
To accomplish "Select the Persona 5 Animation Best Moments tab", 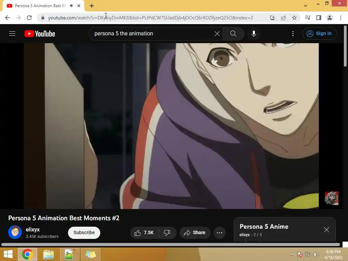I will coord(40,6).
